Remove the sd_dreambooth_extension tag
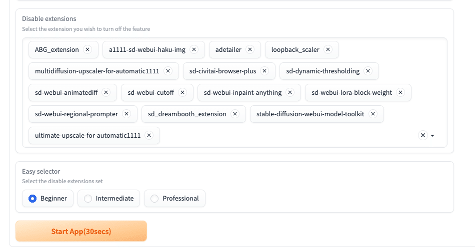 [x=235, y=114]
